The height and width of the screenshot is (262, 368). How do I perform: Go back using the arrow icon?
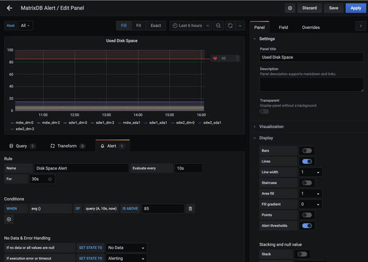[9, 8]
